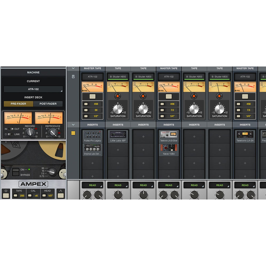
Task: Open the Pultec-Pro Legacy plugin insert
Action: (x=92, y=136)
